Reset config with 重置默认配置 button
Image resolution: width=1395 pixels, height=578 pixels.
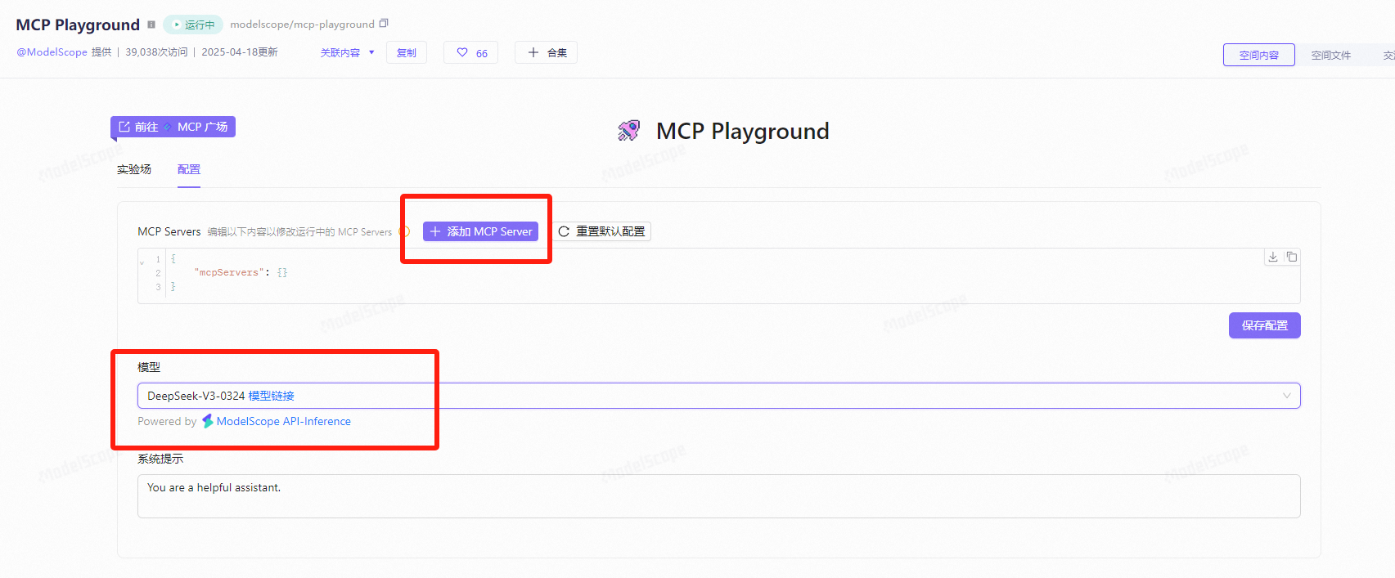[x=601, y=231]
